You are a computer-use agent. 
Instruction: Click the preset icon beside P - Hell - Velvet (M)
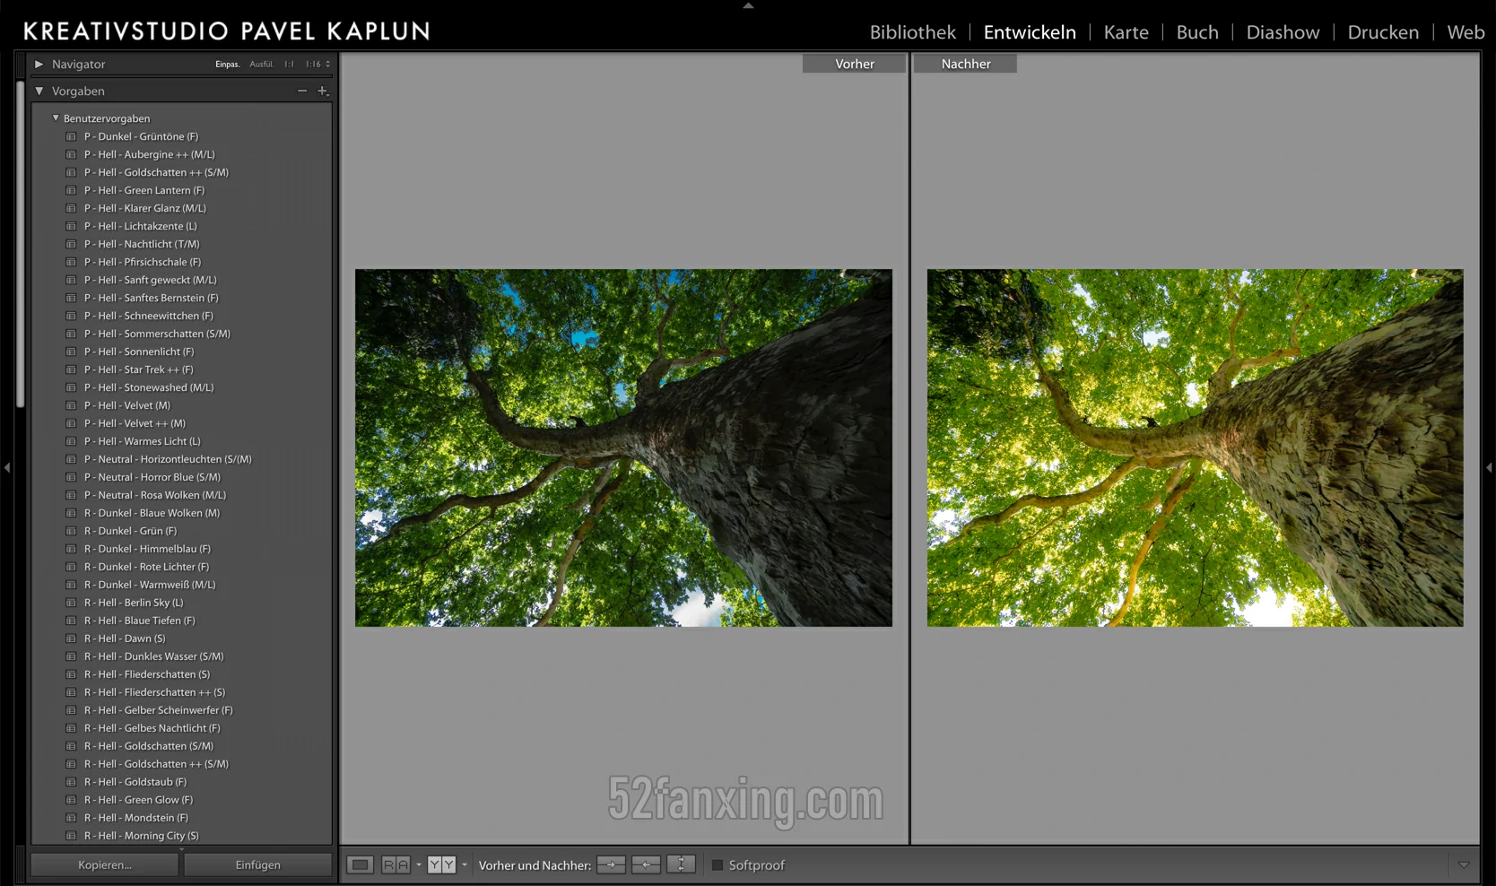pyautogui.click(x=71, y=405)
